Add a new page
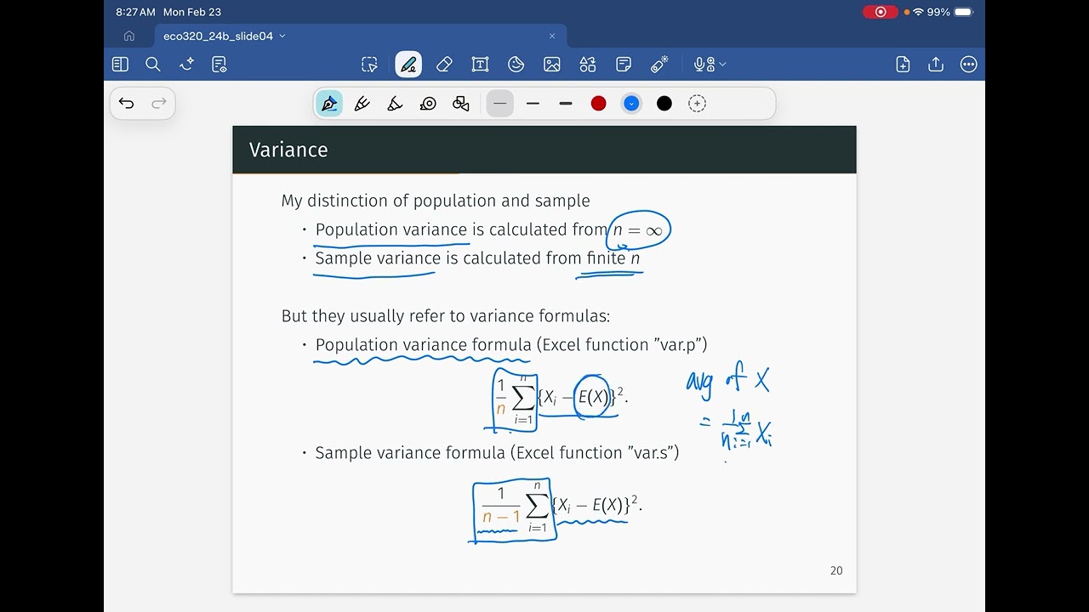Image resolution: width=1089 pixels, height=612 pixels. pyautogui.click(x=904, y=65)
